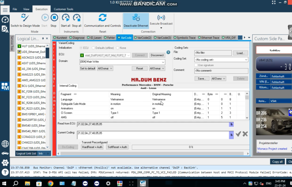Viewport: 292px width, 187px height.
Task: Click Stop all instruments icon
Action: [76, 18]
